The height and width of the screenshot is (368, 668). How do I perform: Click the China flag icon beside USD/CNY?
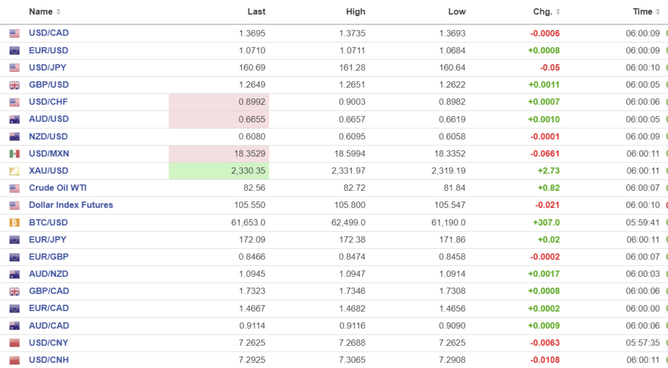coord(14,343)
